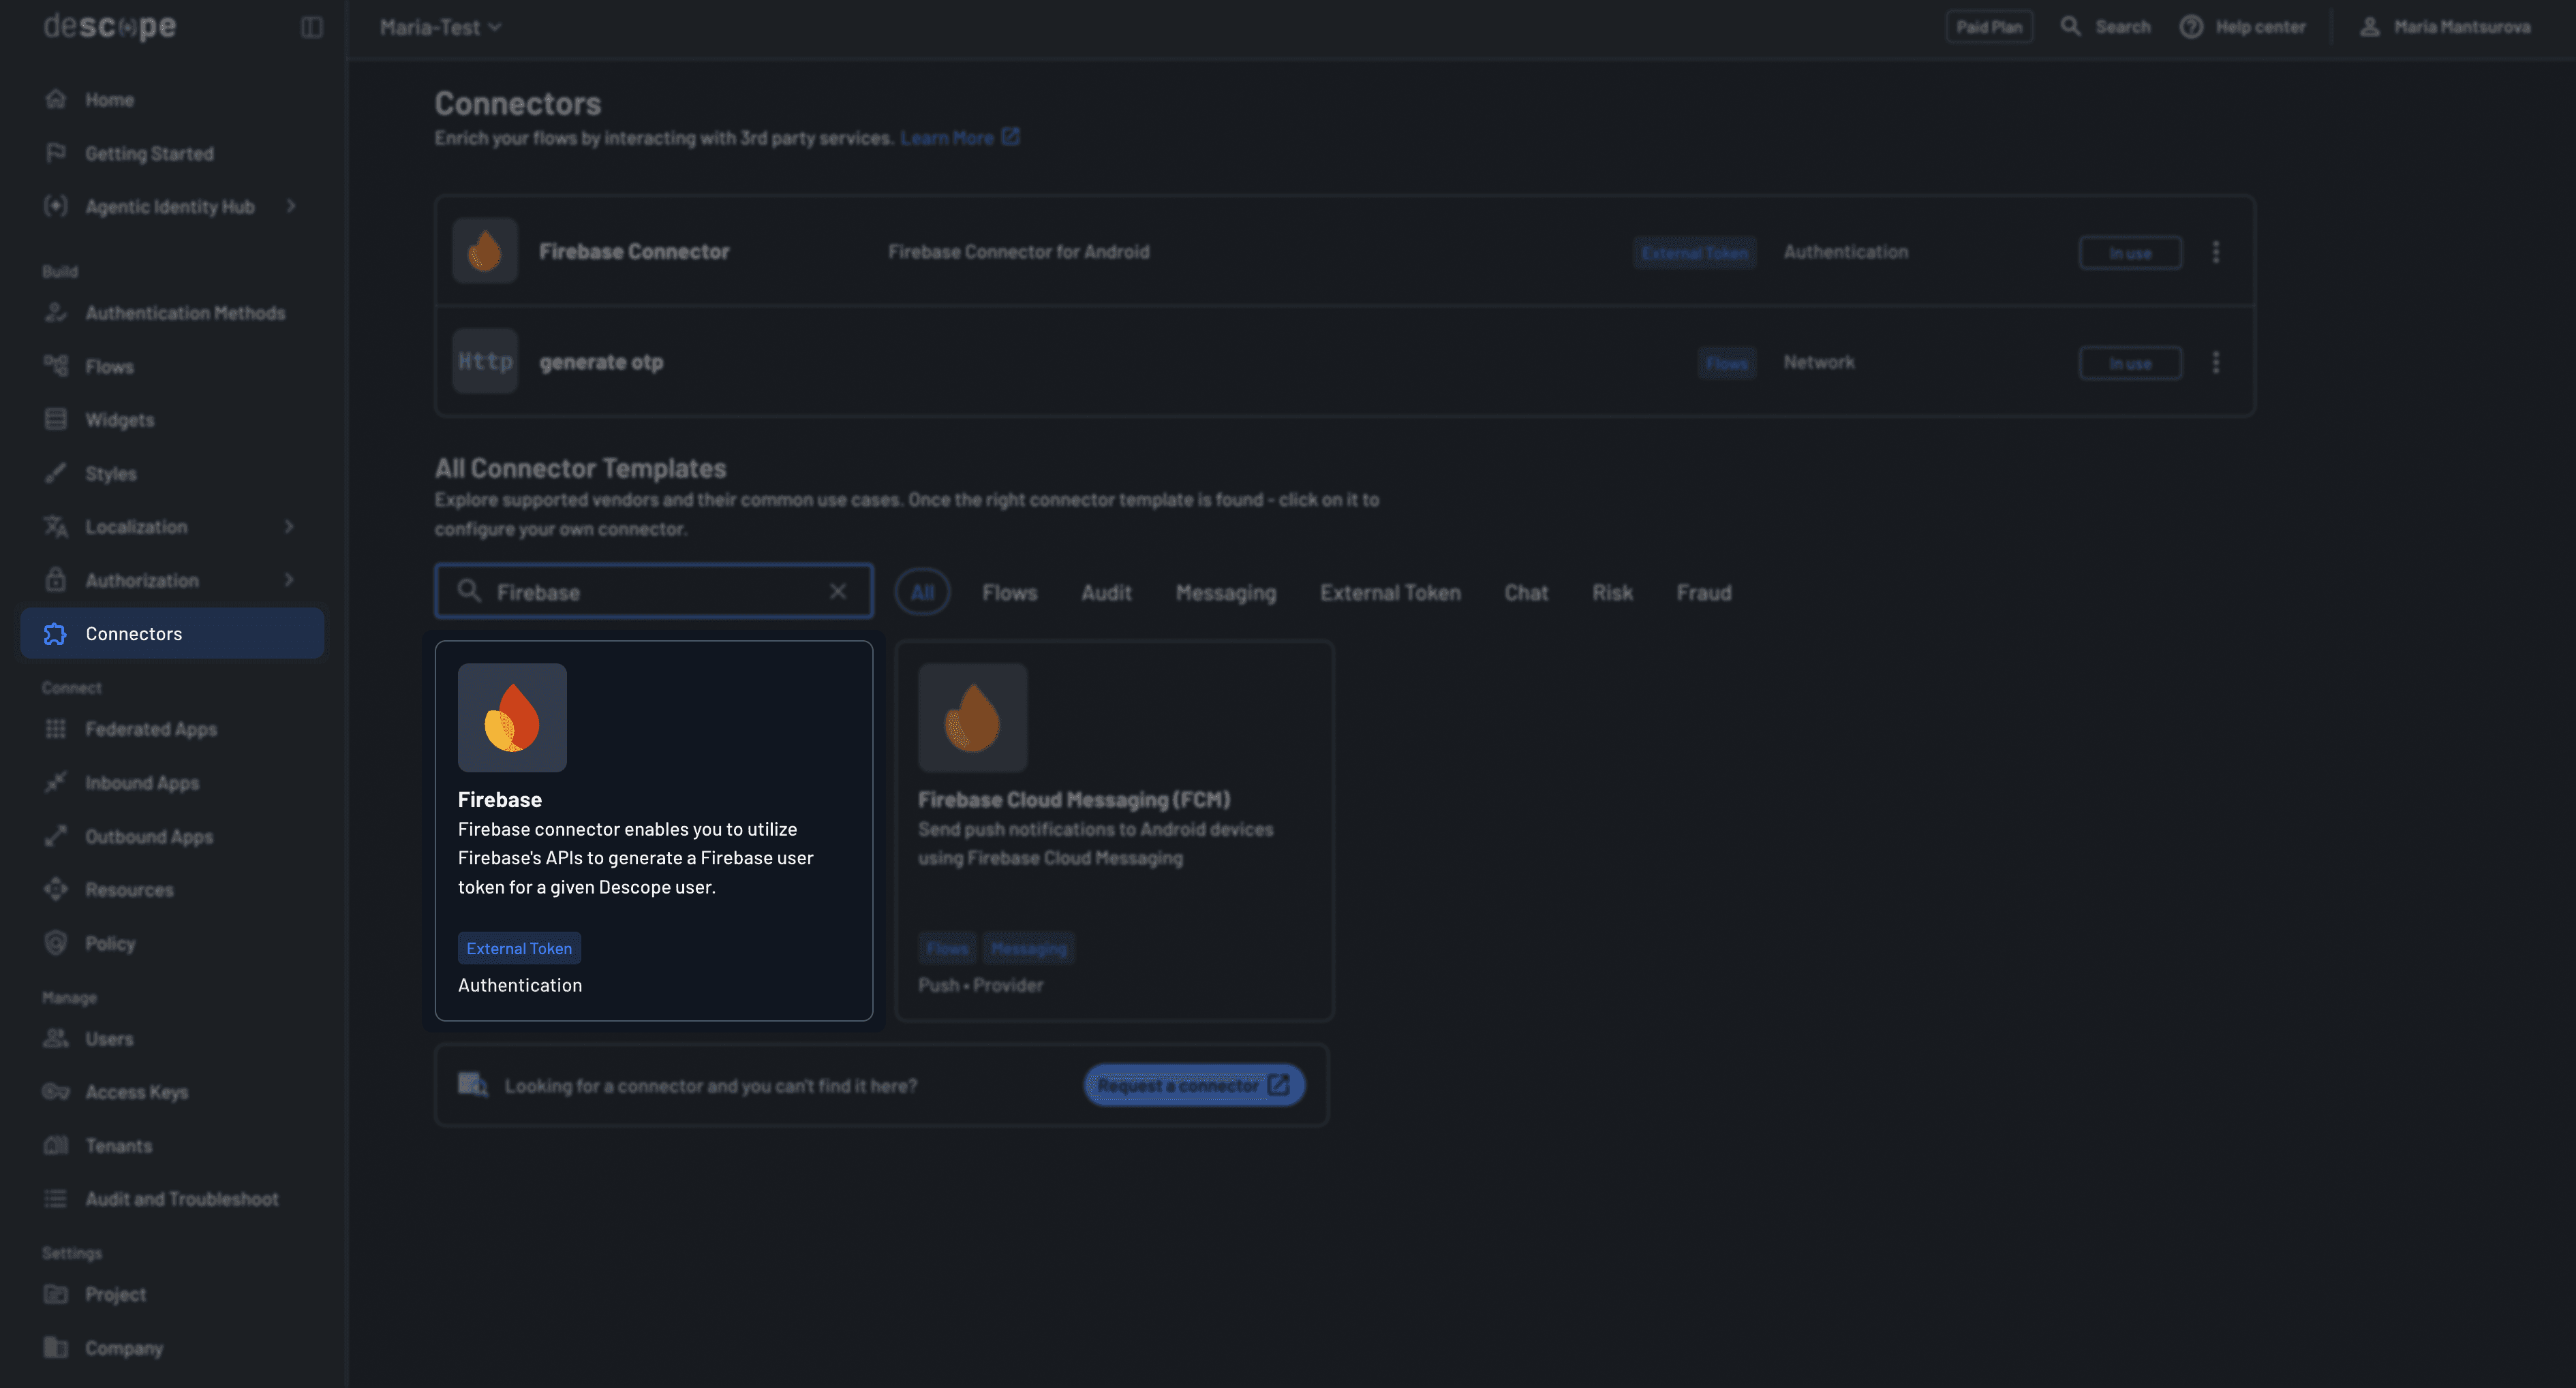
Task: Click the Access Keys icon
Action: click(56, 1091)
